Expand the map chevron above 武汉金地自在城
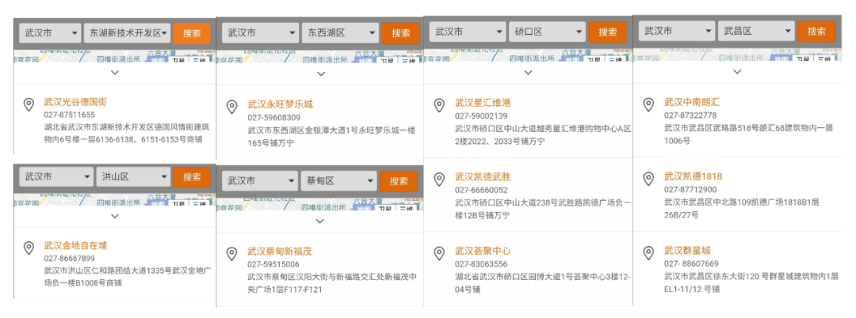The height and width of the screenshot is (318, 856). [x=114, y=216]
